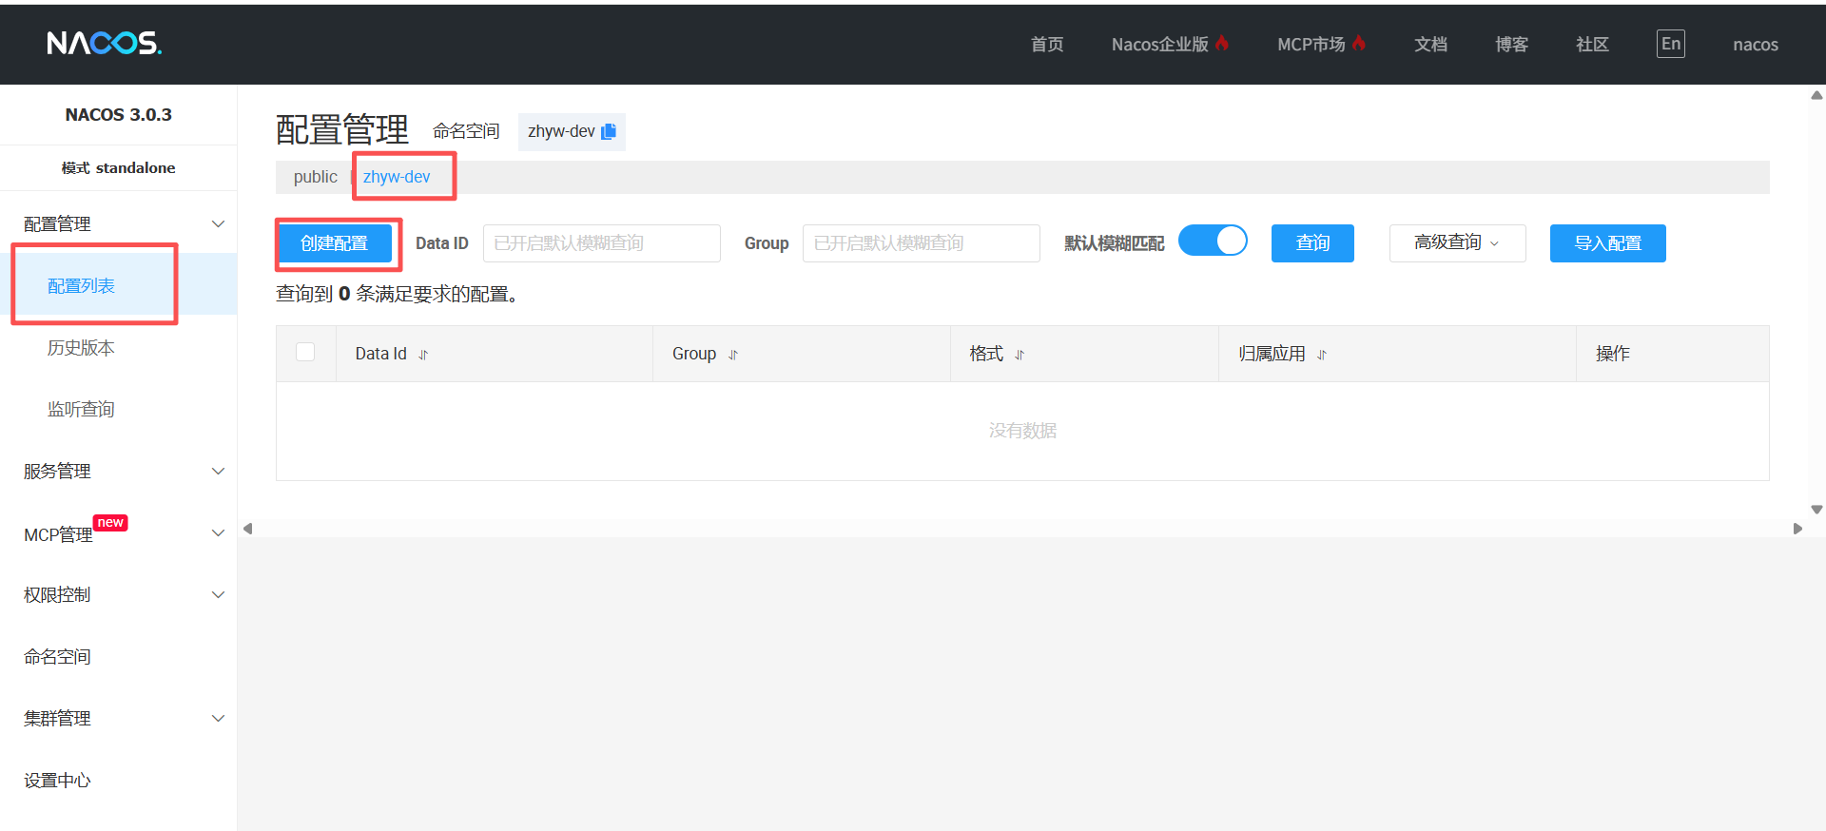This screenshot has width=1826, height=831.
Task: Open 设置中心 in the sidebar
Action: pyautogui.click(x=57, y=781)
